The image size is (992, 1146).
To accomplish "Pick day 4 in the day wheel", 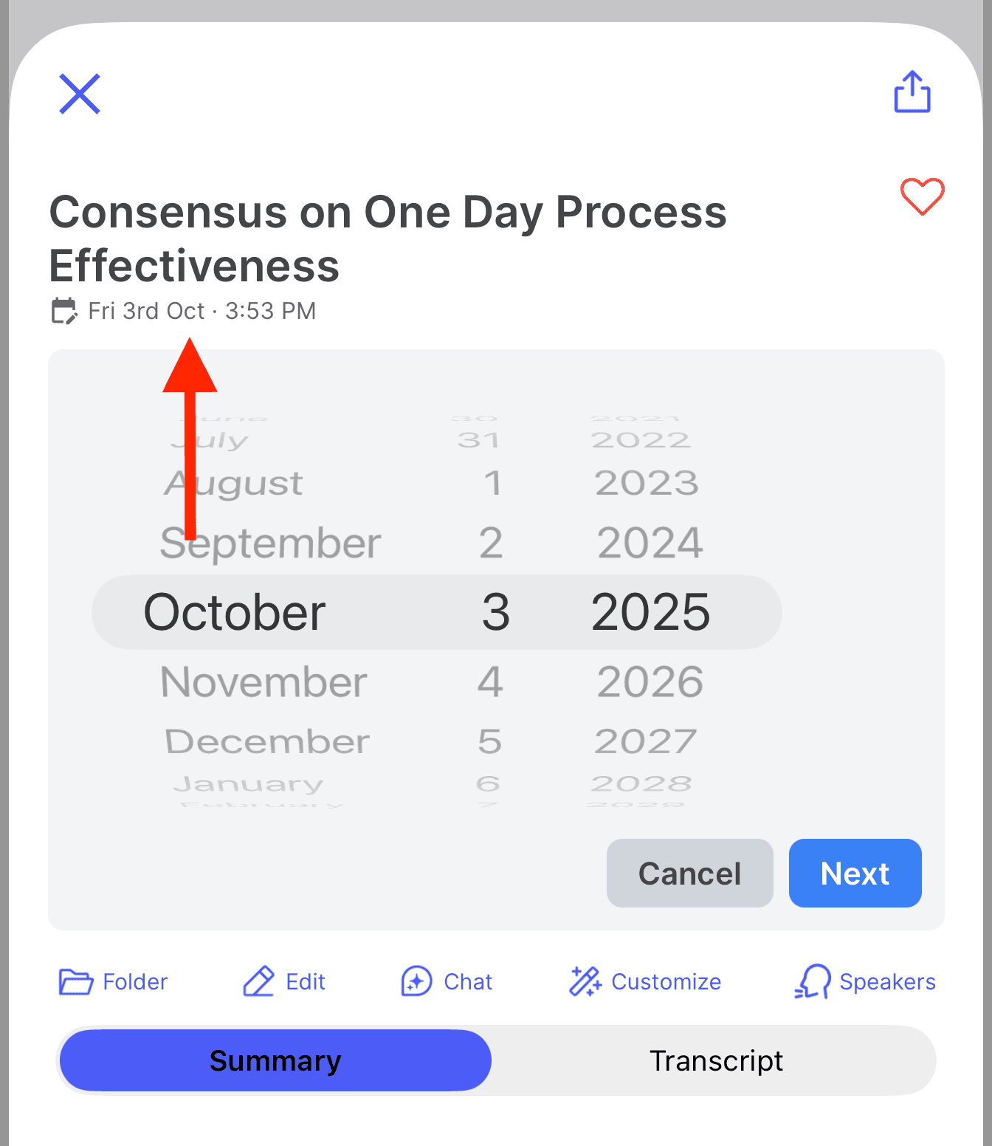I will 490,682.
